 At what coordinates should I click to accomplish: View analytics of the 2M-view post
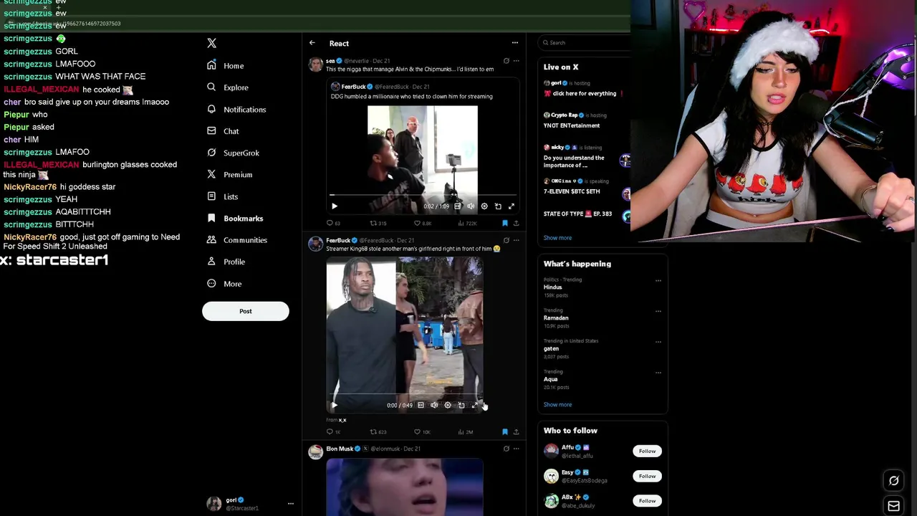(465, 432)
